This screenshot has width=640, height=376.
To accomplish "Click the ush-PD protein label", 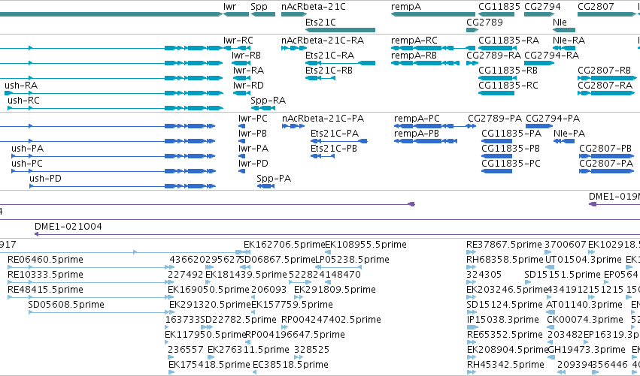I will pos(45,179).
